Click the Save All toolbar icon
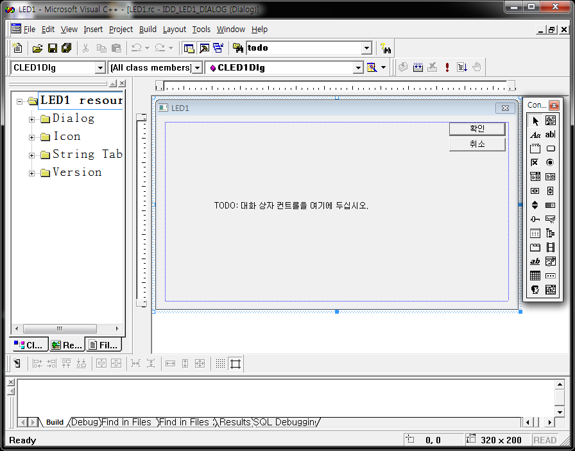 coord(67,48)
